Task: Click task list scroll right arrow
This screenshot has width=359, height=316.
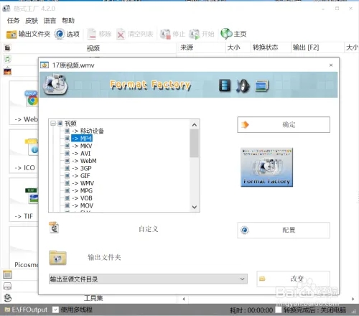Action: tap(353, 299)
